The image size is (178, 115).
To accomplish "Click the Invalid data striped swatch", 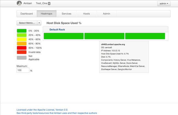I will pyautogui.click(x=22, y=52).
